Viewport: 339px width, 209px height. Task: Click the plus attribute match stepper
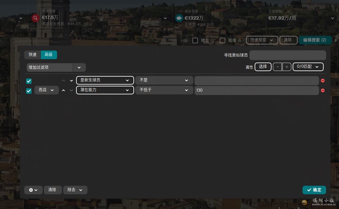pos(287,67)
